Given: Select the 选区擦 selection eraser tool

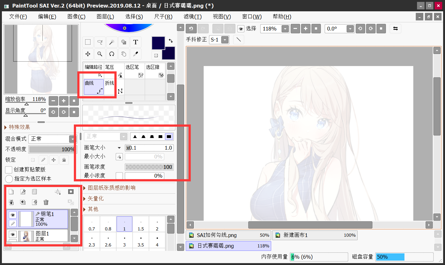Looking at the screenshot, I should pos(155,71).
